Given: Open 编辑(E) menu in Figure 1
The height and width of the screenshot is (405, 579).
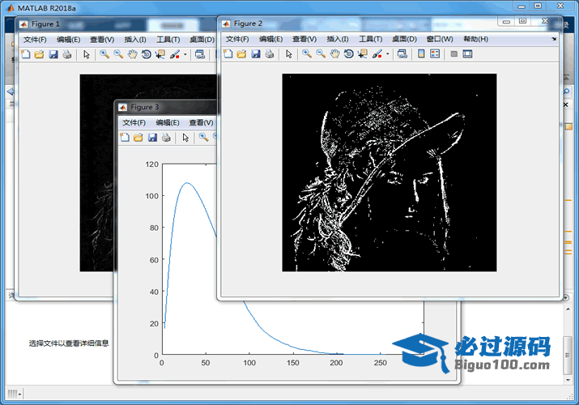Looking at the screenshot, I should point(68,40).
